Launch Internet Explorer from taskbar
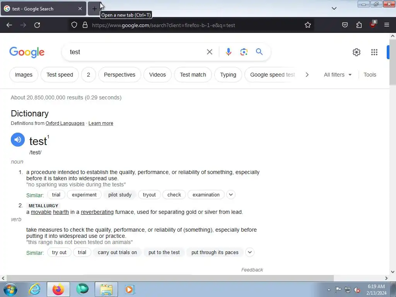The height and width of the screenshot is (297, 396). (34, 289)
